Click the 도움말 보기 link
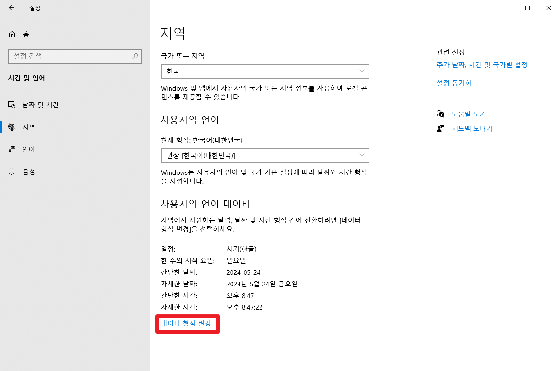This screenshot has height=371, width=560. (469, 114)
